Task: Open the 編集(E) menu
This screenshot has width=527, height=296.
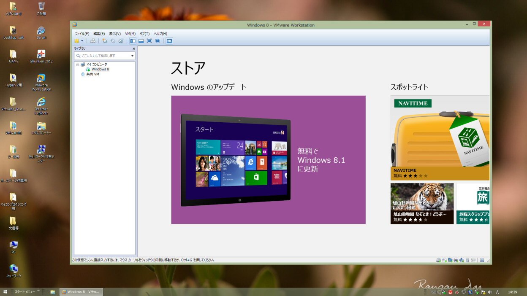Action: [99, 34]
